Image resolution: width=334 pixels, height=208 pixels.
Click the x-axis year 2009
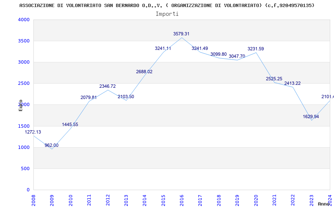(52, 201)
